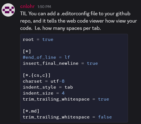Click the indent_style = tab line
Screen dimensions: 141x124
48,87
